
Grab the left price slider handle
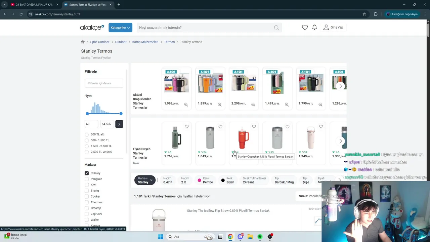pos(87,114)
